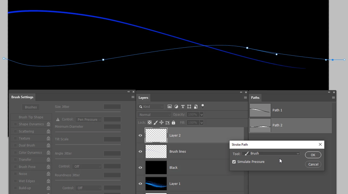348x194 pixels.
Task: Toggle lock on Build-up setting
Action: point(48,188)
